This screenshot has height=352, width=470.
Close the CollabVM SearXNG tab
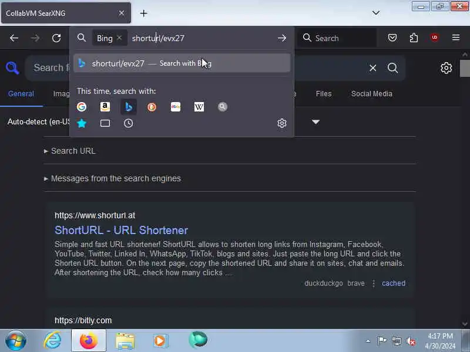coord(122,13)
